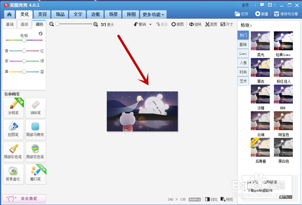Viewport: 302px width, 205px height.
Task: Select the 人像 effects category
Action: click(243, 63)
